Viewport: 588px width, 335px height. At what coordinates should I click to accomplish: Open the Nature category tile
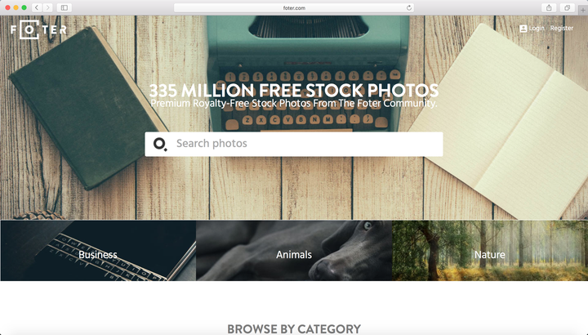[490, 251]
